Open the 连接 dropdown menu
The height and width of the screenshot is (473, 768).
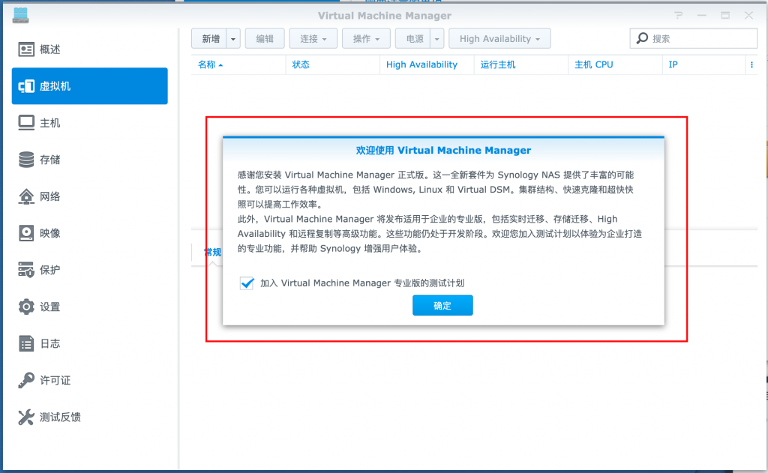[x=313, y=39]
